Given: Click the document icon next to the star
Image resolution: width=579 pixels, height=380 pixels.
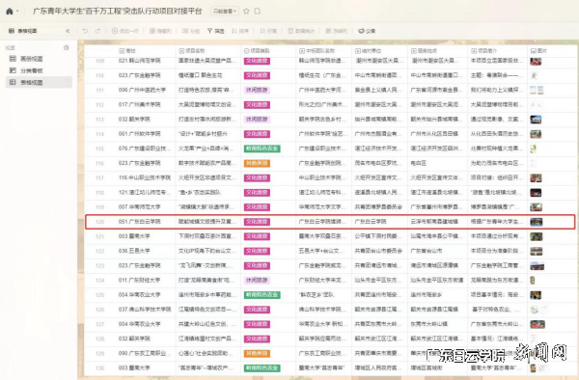Looking at the screenshot, I should tap(258, 11).
